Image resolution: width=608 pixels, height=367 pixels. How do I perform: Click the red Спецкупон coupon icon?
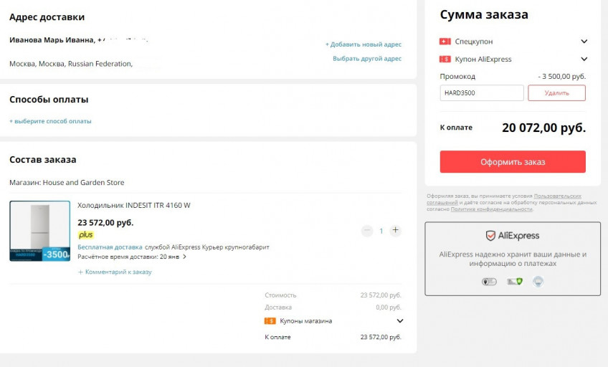point(445,42)
